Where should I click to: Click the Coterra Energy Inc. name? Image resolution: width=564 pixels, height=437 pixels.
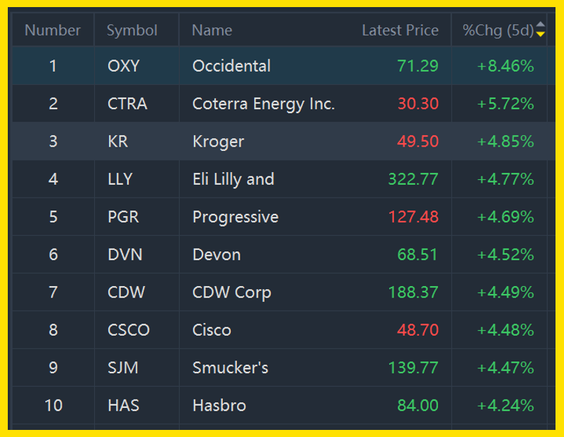tap(264, 104)
